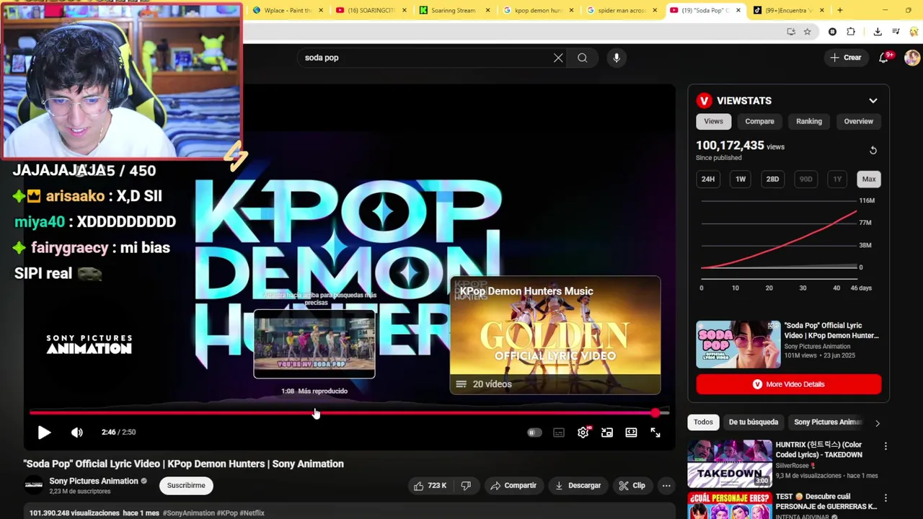This screenshot has height=519, width=923.
Task: Bookmark this page with star icon
Action: coord(808,32)
